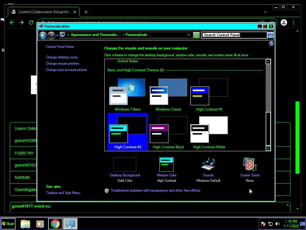
Task: Open Chrome tab search chevron
Action: click(x=265, y=12)
